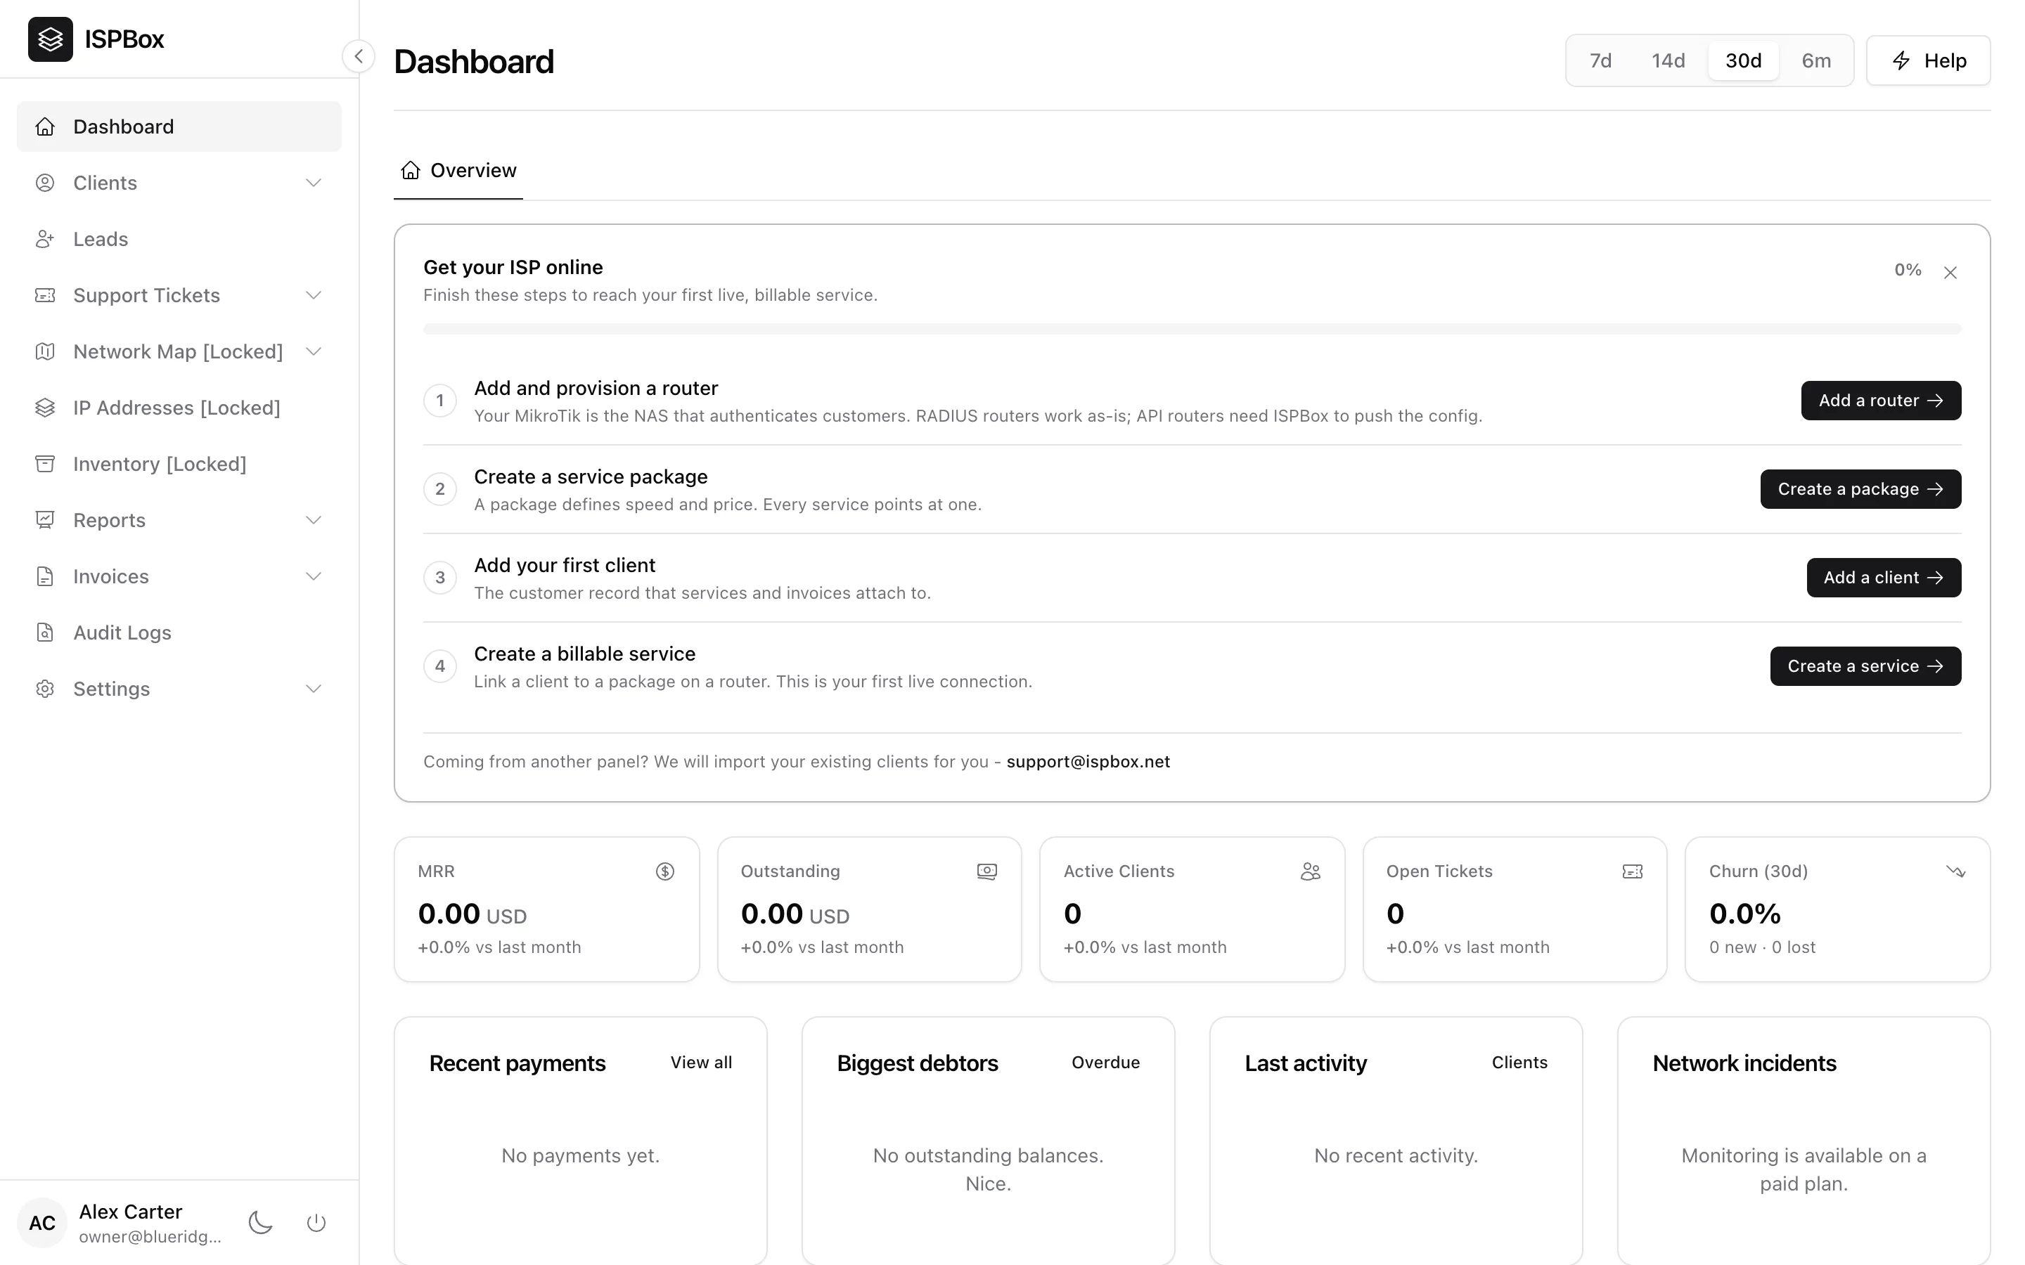Click the 0.00 USD MRR value

click(x=472, y=914)
